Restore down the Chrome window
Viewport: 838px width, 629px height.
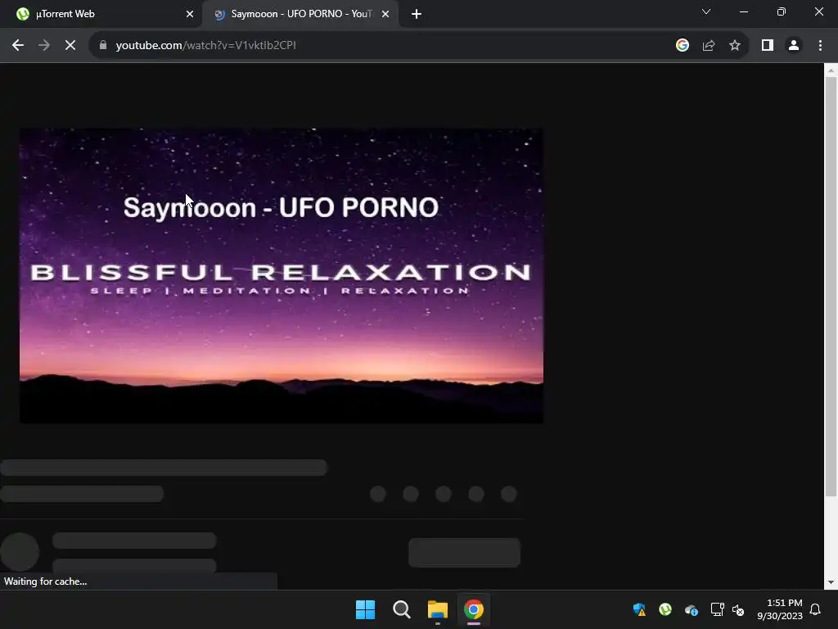click(781, 11)
